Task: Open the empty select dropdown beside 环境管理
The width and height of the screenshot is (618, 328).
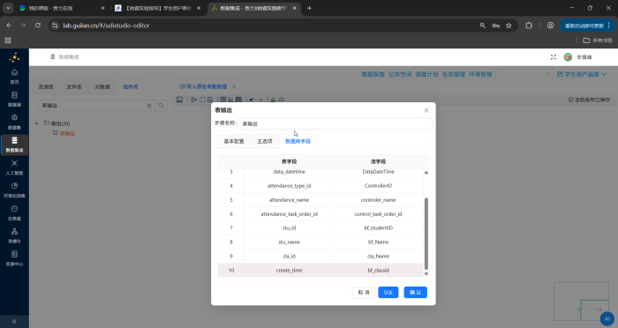Action: pos(524,74)
